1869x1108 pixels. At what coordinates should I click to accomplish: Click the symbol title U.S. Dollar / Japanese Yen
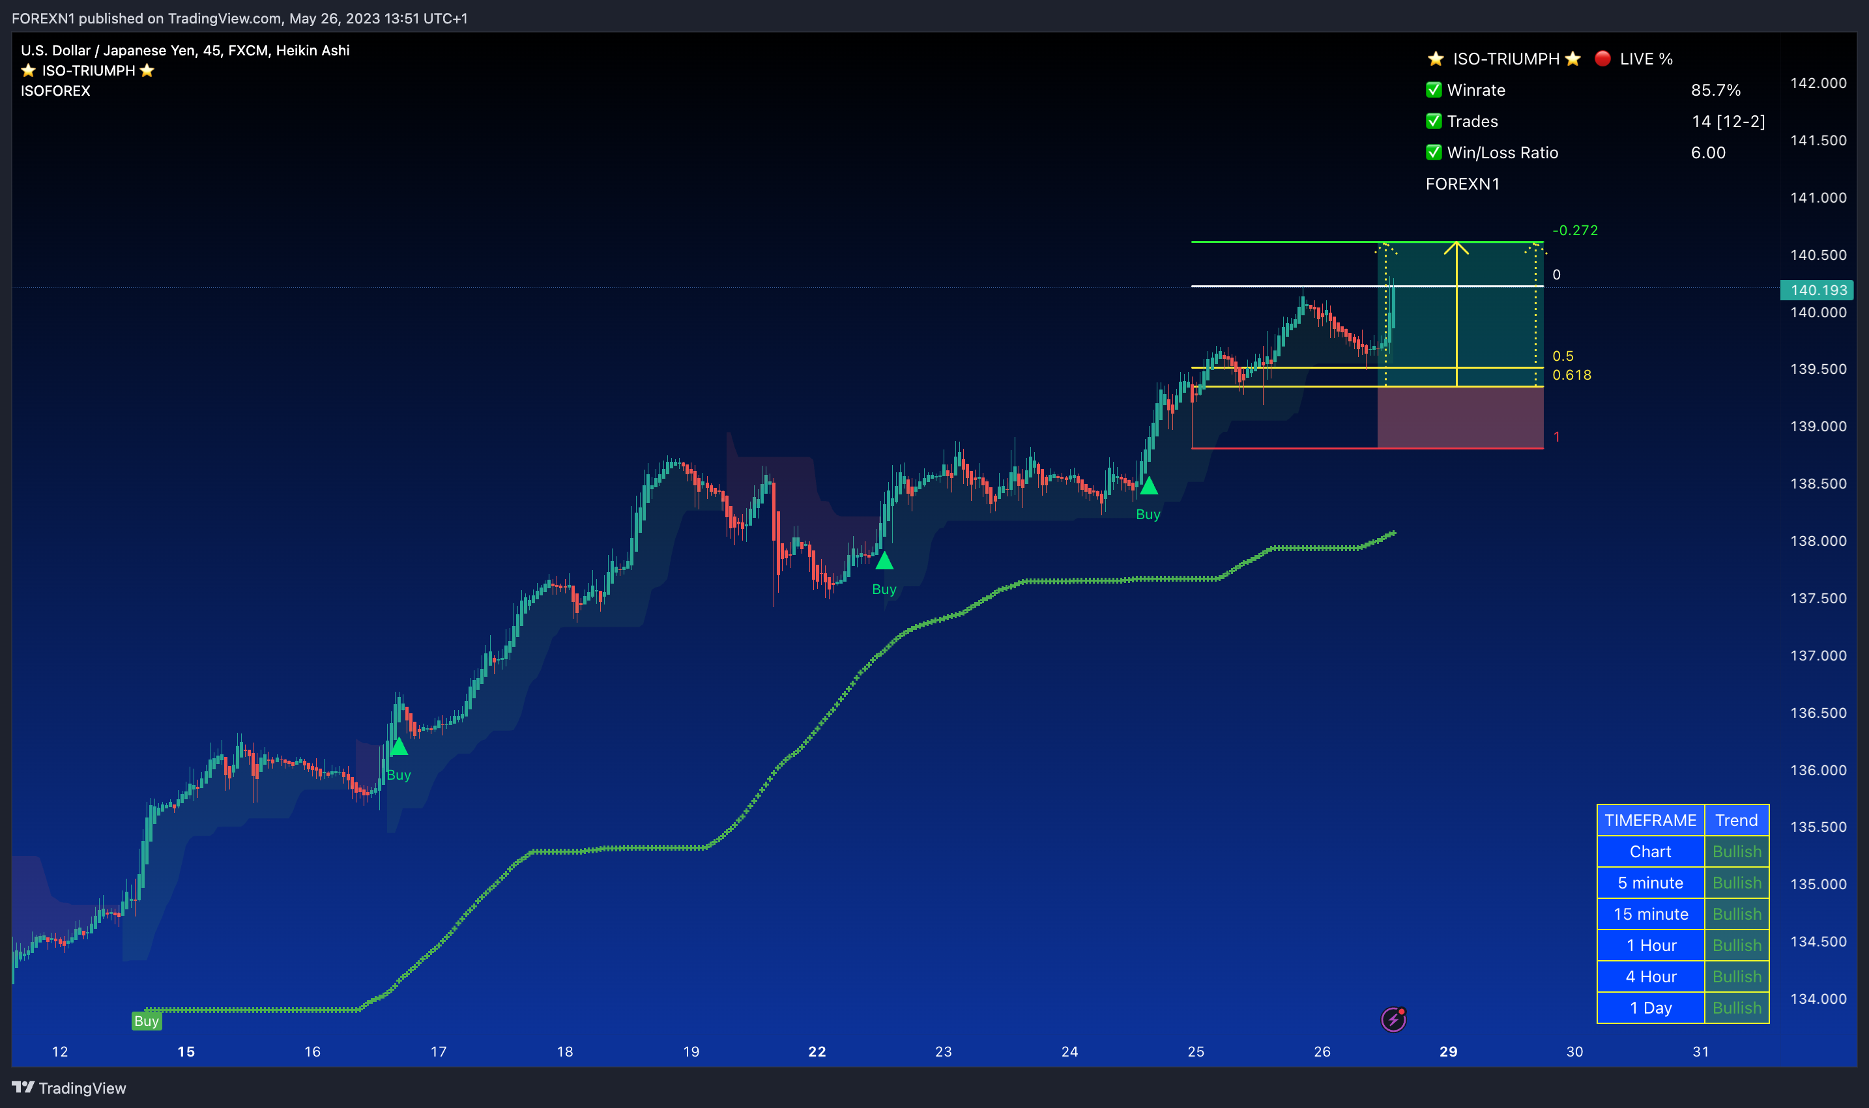pos(108,50)
